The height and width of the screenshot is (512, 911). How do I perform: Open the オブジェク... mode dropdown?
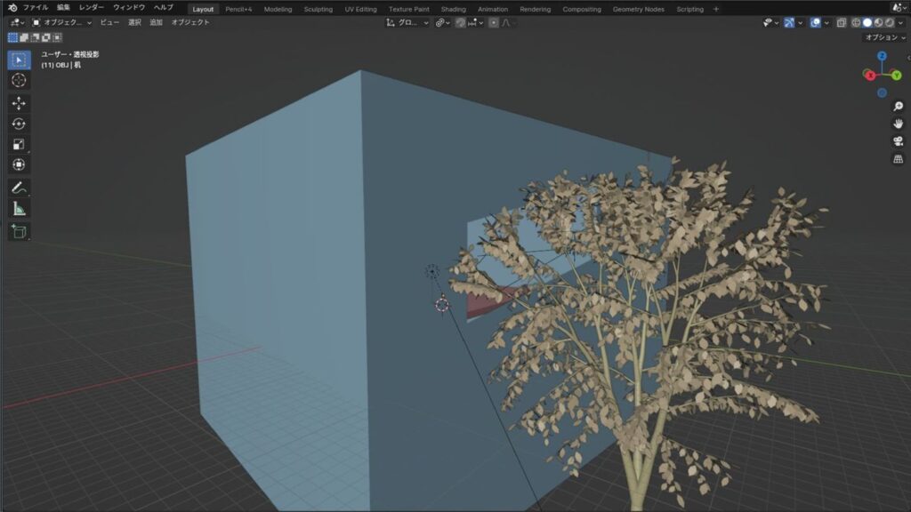(x=62, y=22)
